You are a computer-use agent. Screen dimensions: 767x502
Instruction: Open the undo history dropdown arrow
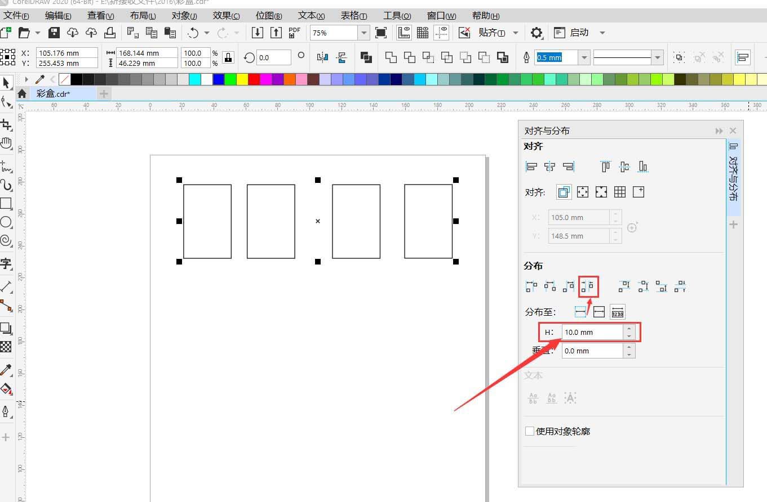point(206,32)
